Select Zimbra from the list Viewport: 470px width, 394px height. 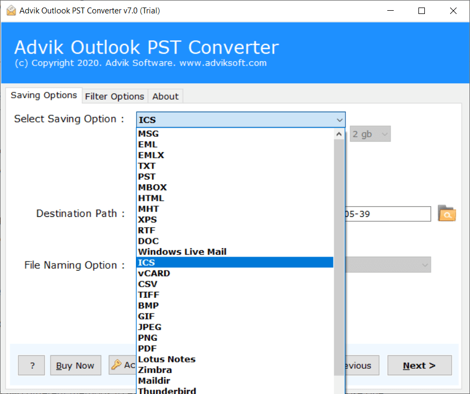click(x=235, y=370)
